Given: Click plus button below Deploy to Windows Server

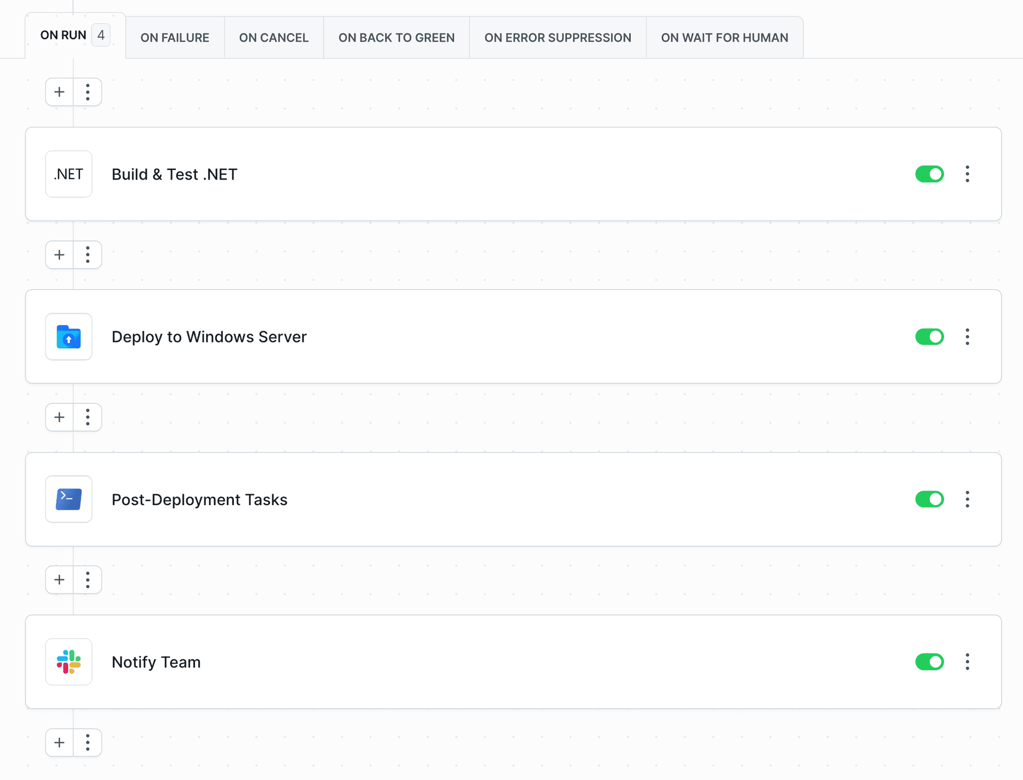Looking at the screenshot, I should pos(60,417).
